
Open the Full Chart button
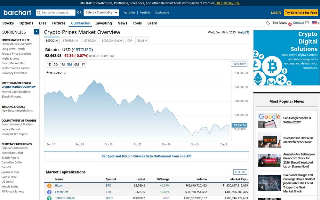239,64
